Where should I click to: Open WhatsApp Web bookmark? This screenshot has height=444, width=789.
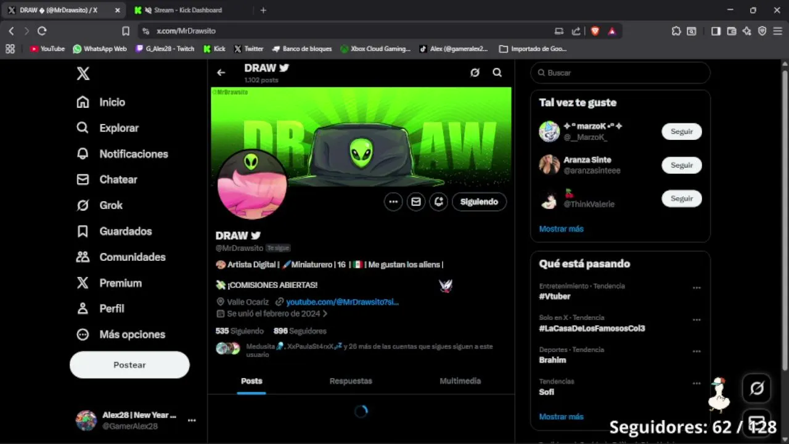tap(100, 49)
